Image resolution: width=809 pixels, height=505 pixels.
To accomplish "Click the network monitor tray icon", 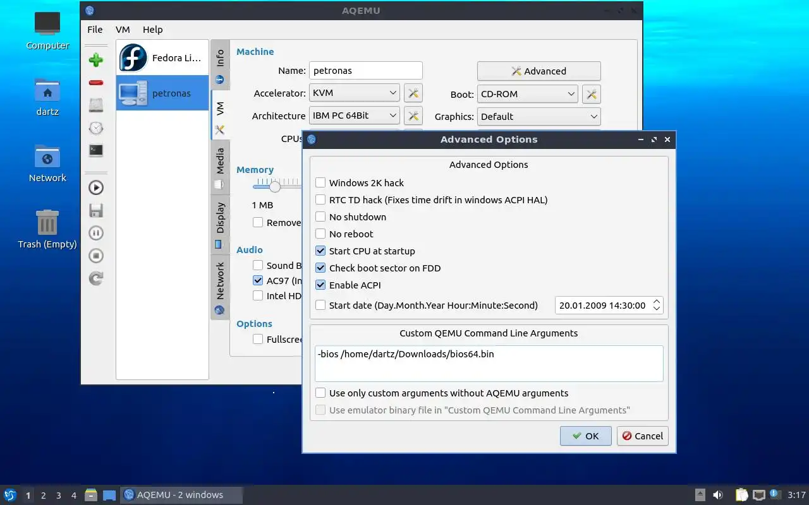I will (759, 495).
